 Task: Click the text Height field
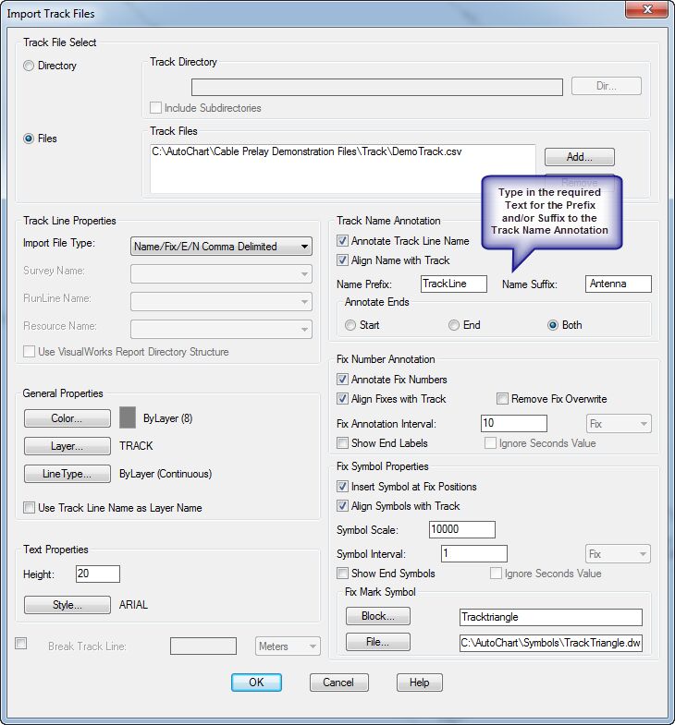98,574
